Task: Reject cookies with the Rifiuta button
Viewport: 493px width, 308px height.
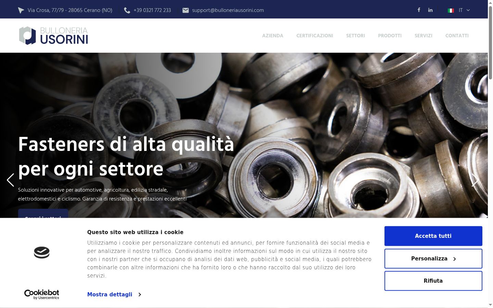Action: 433,281
